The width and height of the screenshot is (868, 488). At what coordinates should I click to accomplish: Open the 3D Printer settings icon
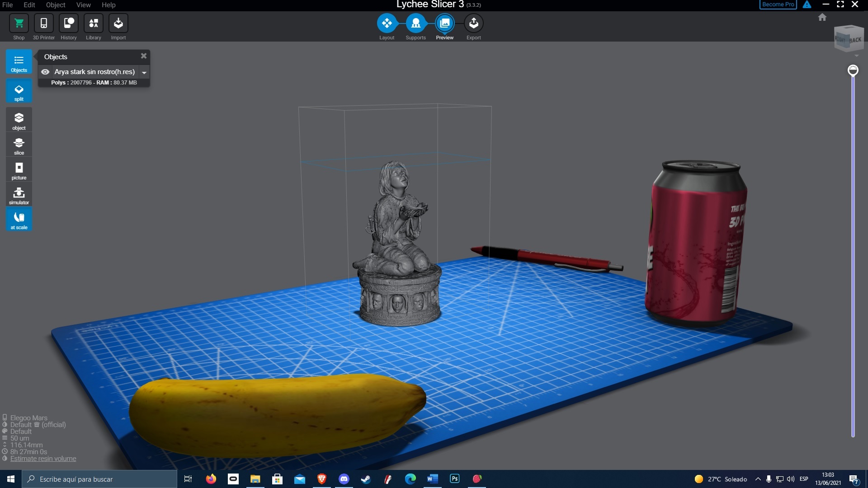pos(44,23)
